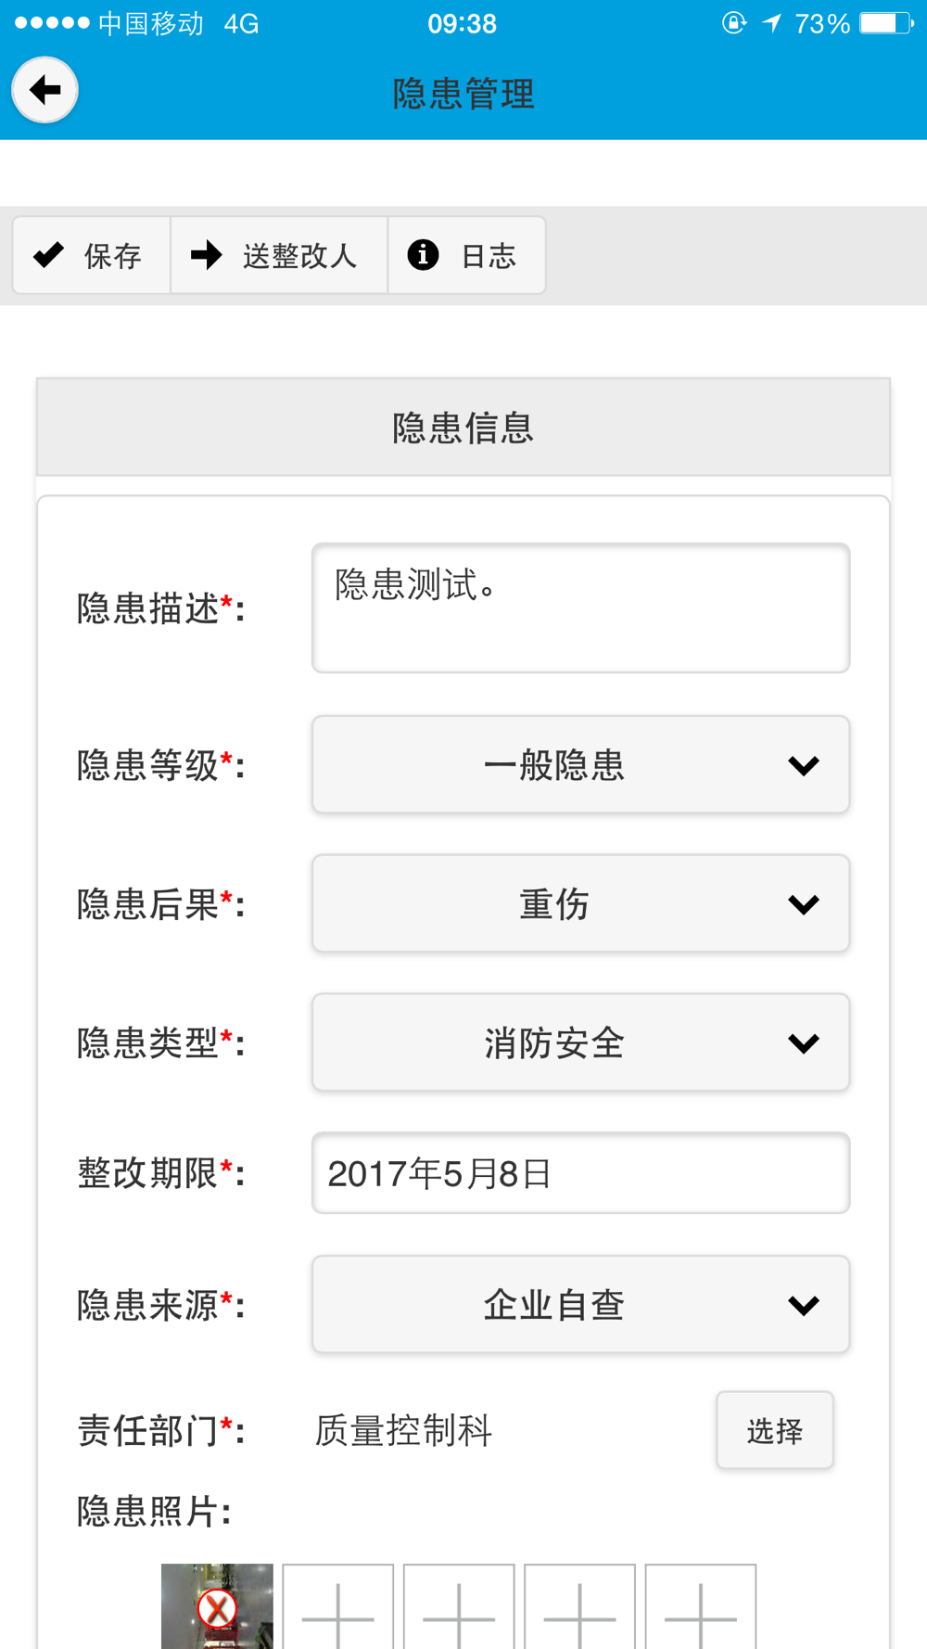
Task: Tap the battery status icon
Action: coord(886,23)
